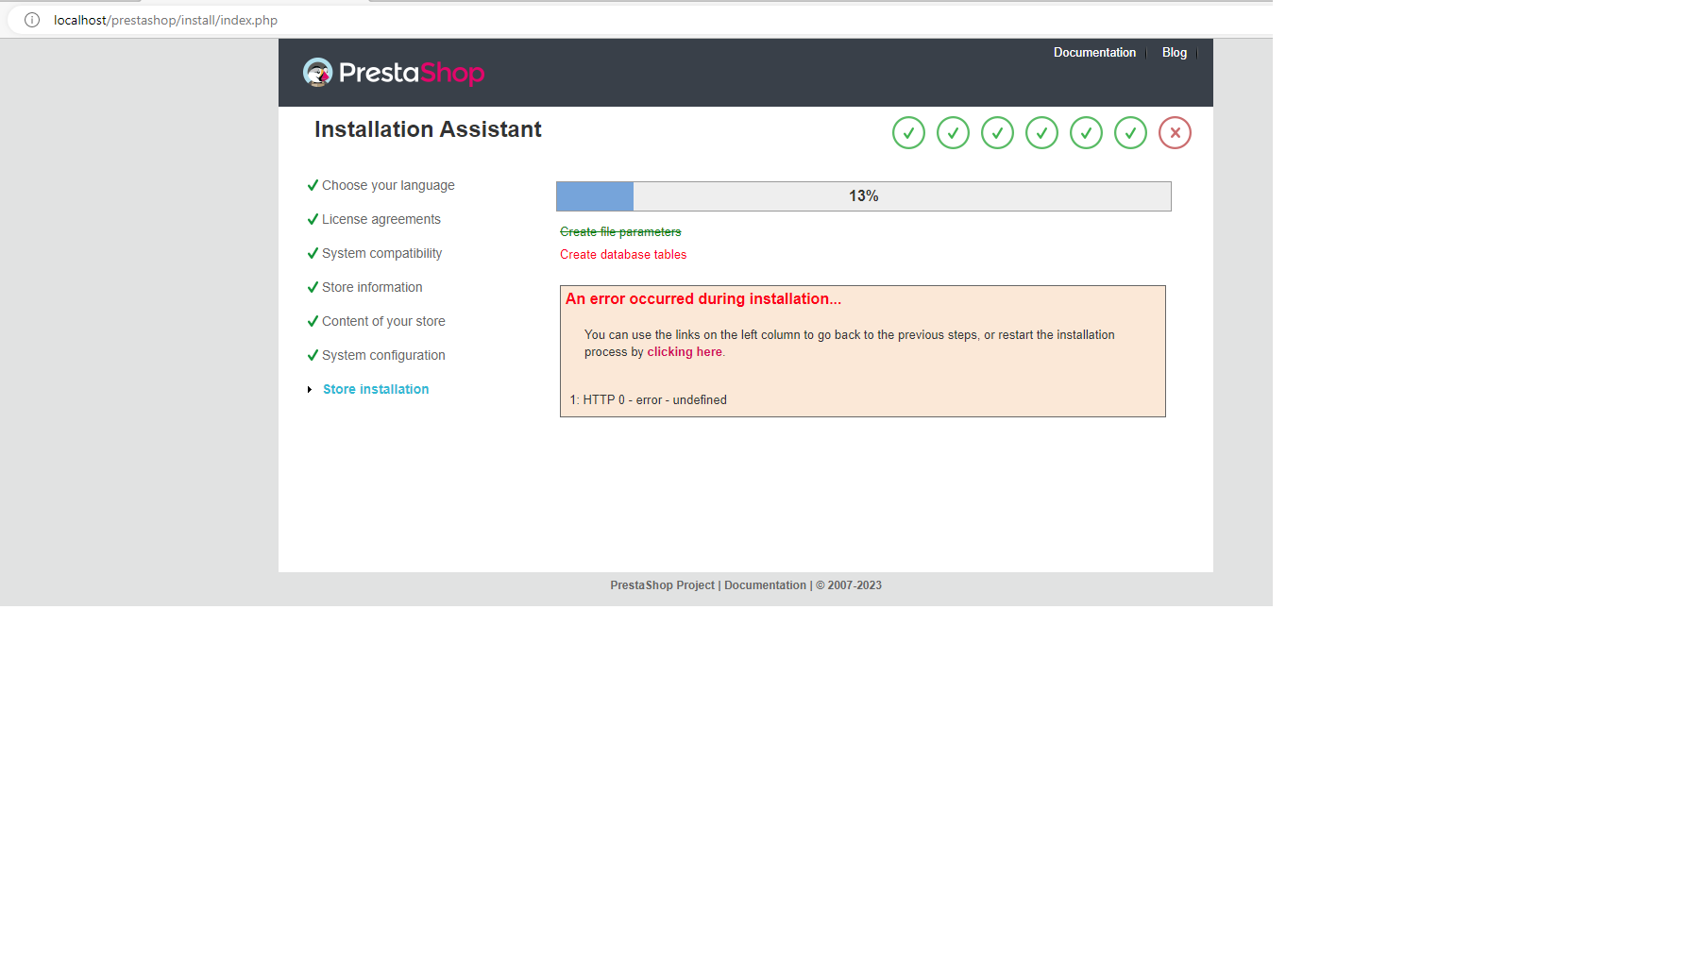This screenshot has height=965, width=1692.
Task: Click the checkmark beside Content of your store
Action: (x=313, y=321)
